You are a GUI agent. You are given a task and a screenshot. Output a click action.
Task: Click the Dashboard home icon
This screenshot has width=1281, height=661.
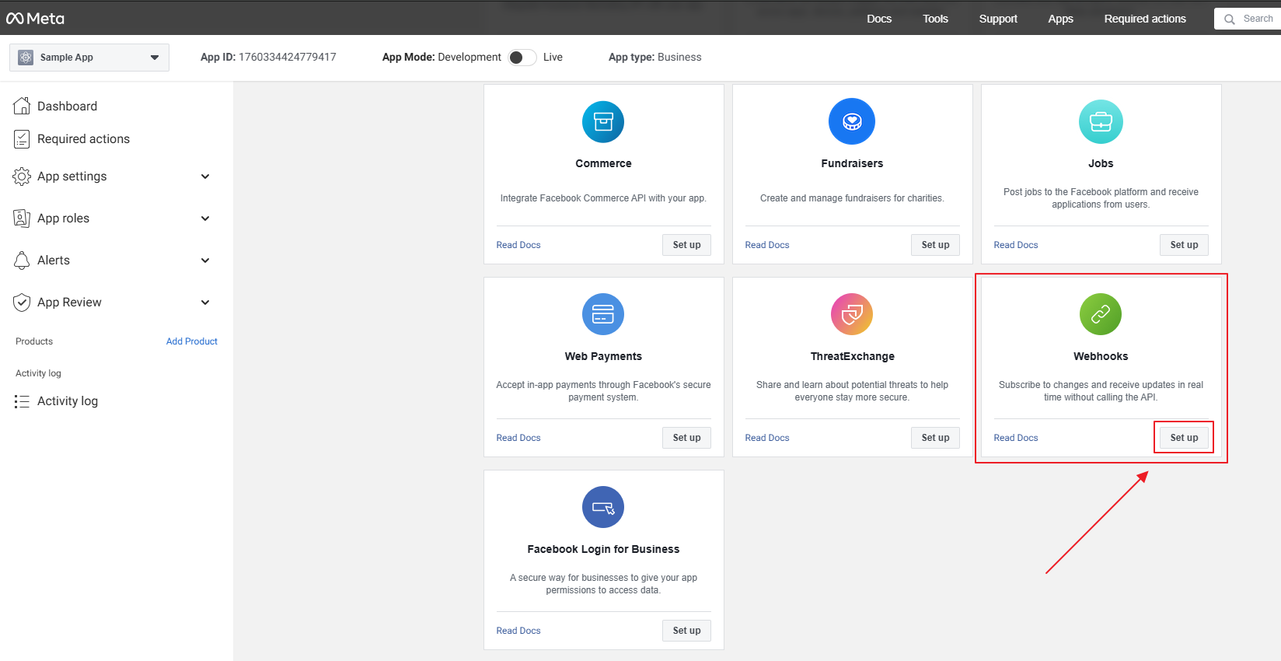click(x=22, y=106)
